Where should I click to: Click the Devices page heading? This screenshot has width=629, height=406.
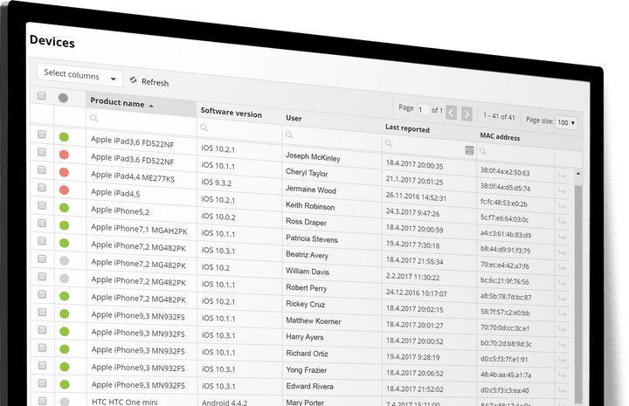[52, 42]
